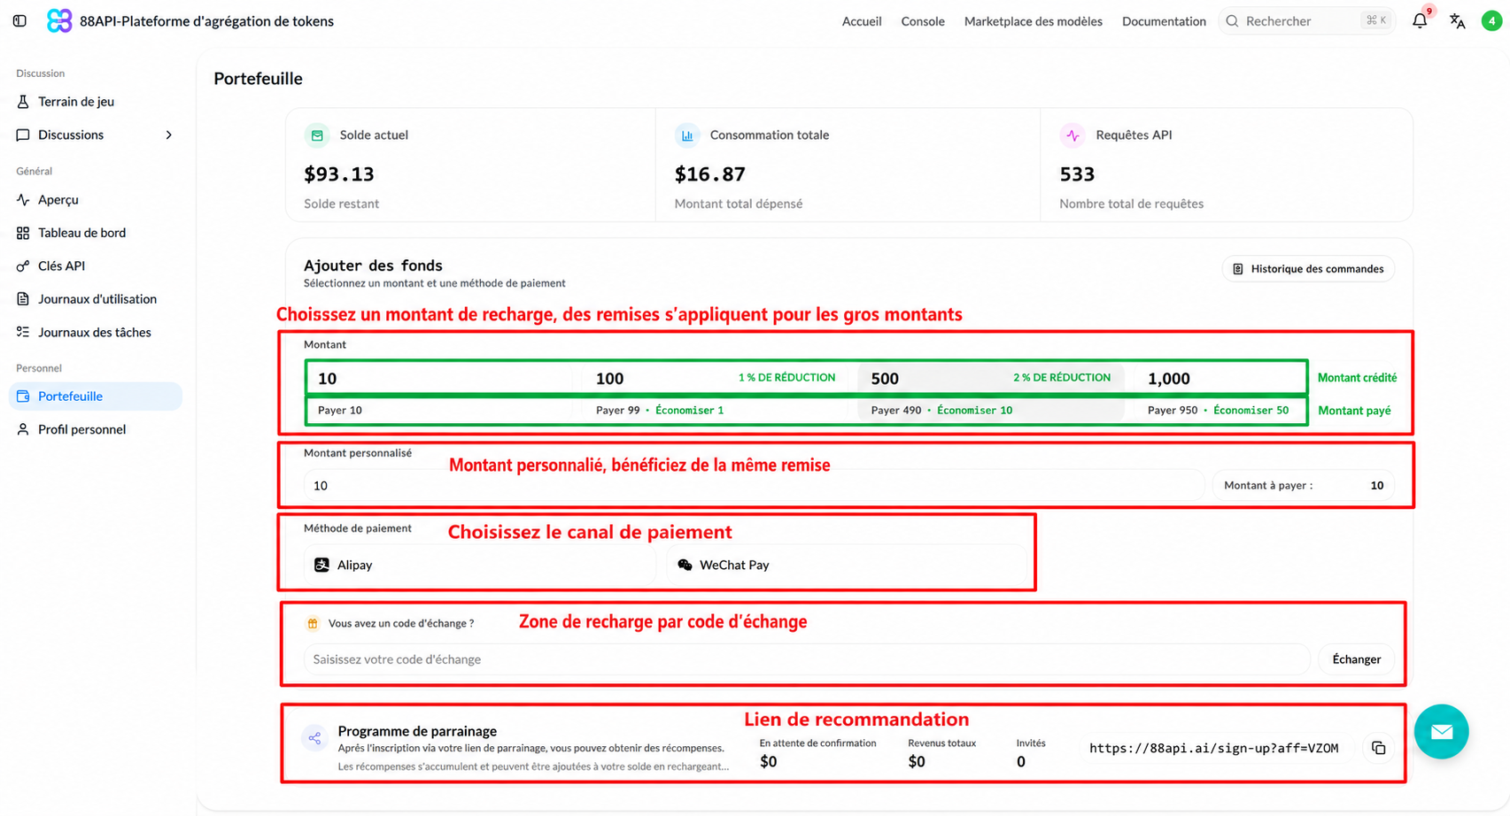This screenshot has width=1510, height=816.
Task: Select the 10 recharge amount
Action: coord(438,393)
